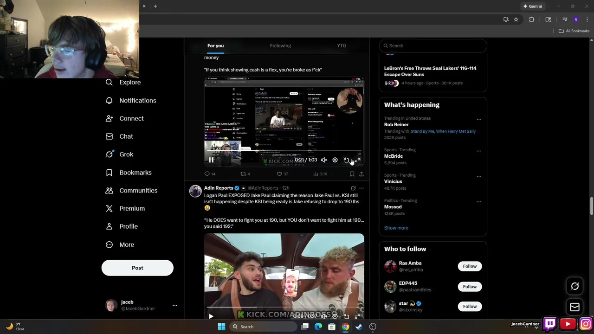Toggle picture-in-picture on the first video
This screenshot has width=594, height=334.
(346, 160)
